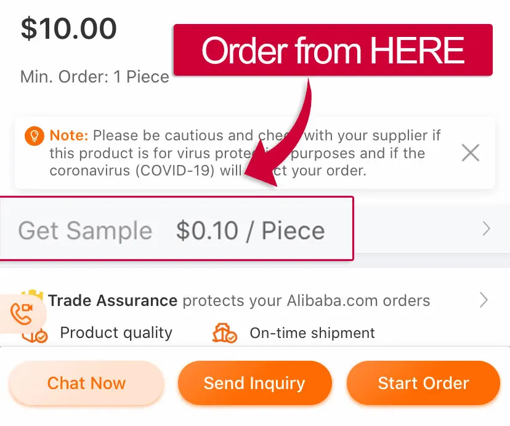Click the Order from HERE banner
The width and height of the screenshot is (510, 426).
[333, 50]
